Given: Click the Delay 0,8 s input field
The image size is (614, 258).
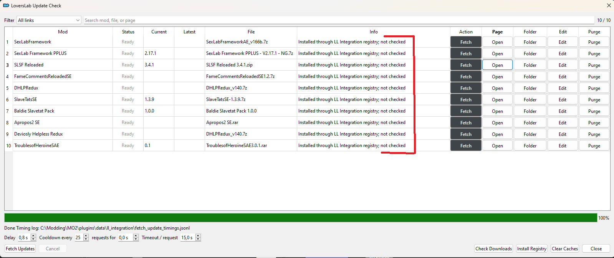Looking at the screenshot, I should tap(24, 238).
